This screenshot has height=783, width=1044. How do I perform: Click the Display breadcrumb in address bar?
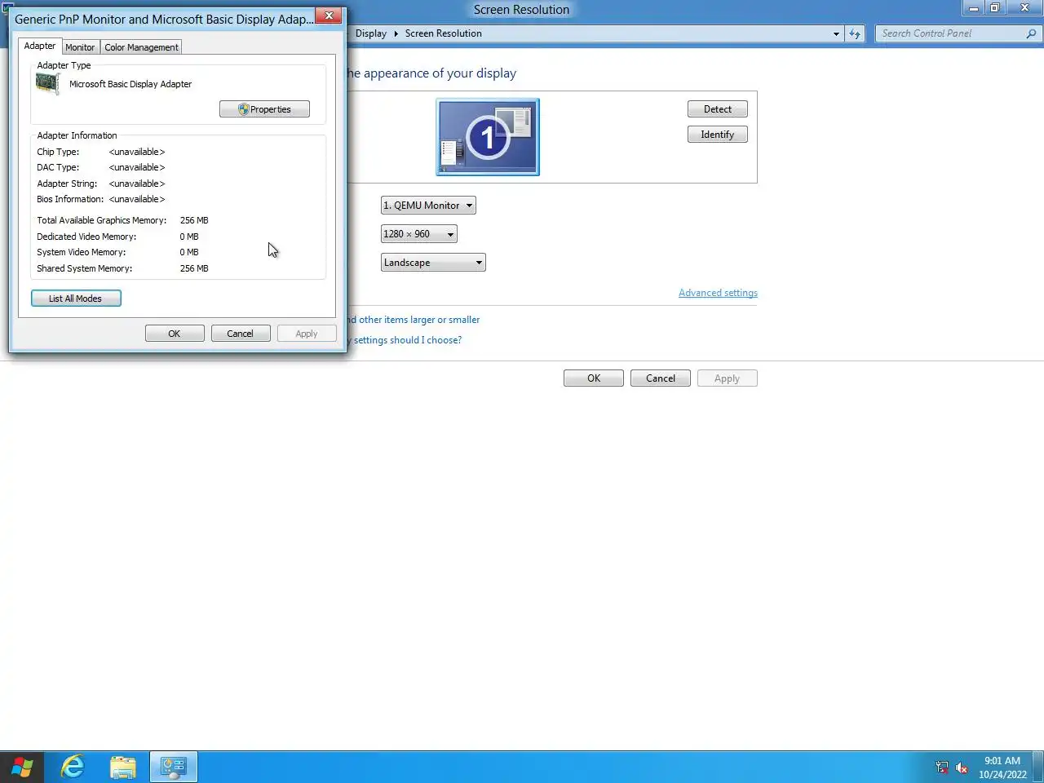[371, 33]
